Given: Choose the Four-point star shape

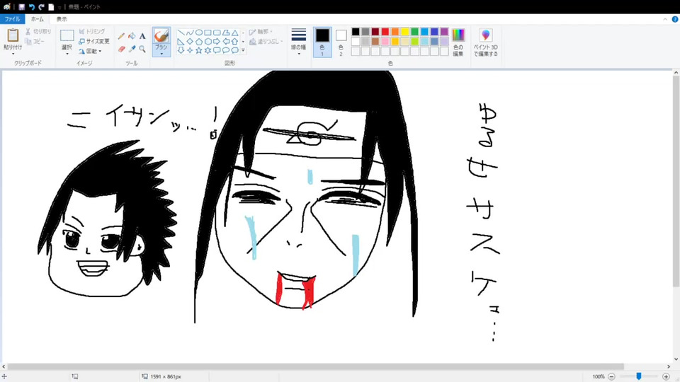Looking at the screenshot, I should 190,50.
